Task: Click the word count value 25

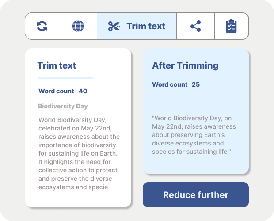Action: tap(196, 84)
